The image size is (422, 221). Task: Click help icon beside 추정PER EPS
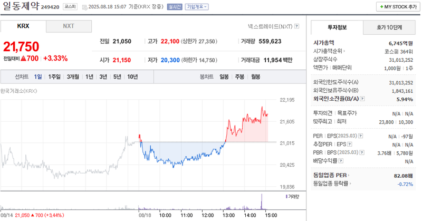350,145
